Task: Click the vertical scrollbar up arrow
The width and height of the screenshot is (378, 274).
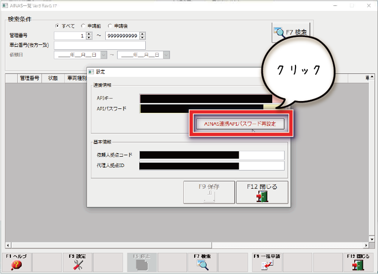Action: (x=372, y=77)
